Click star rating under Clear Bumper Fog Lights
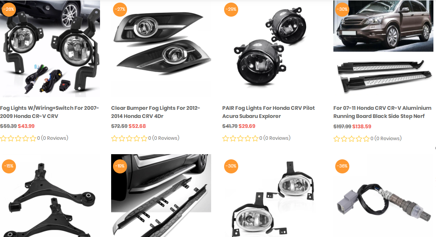Screen dimensions: 436x237 (129, 138)
